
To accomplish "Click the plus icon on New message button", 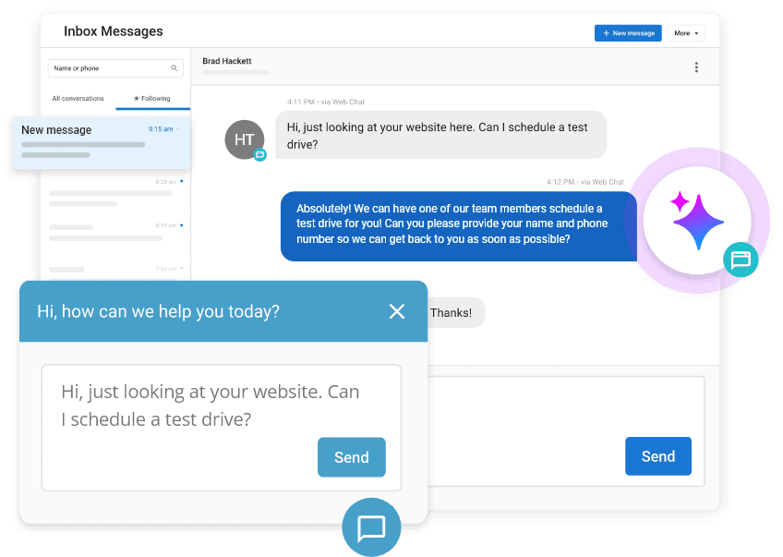I will click(607, 32).
